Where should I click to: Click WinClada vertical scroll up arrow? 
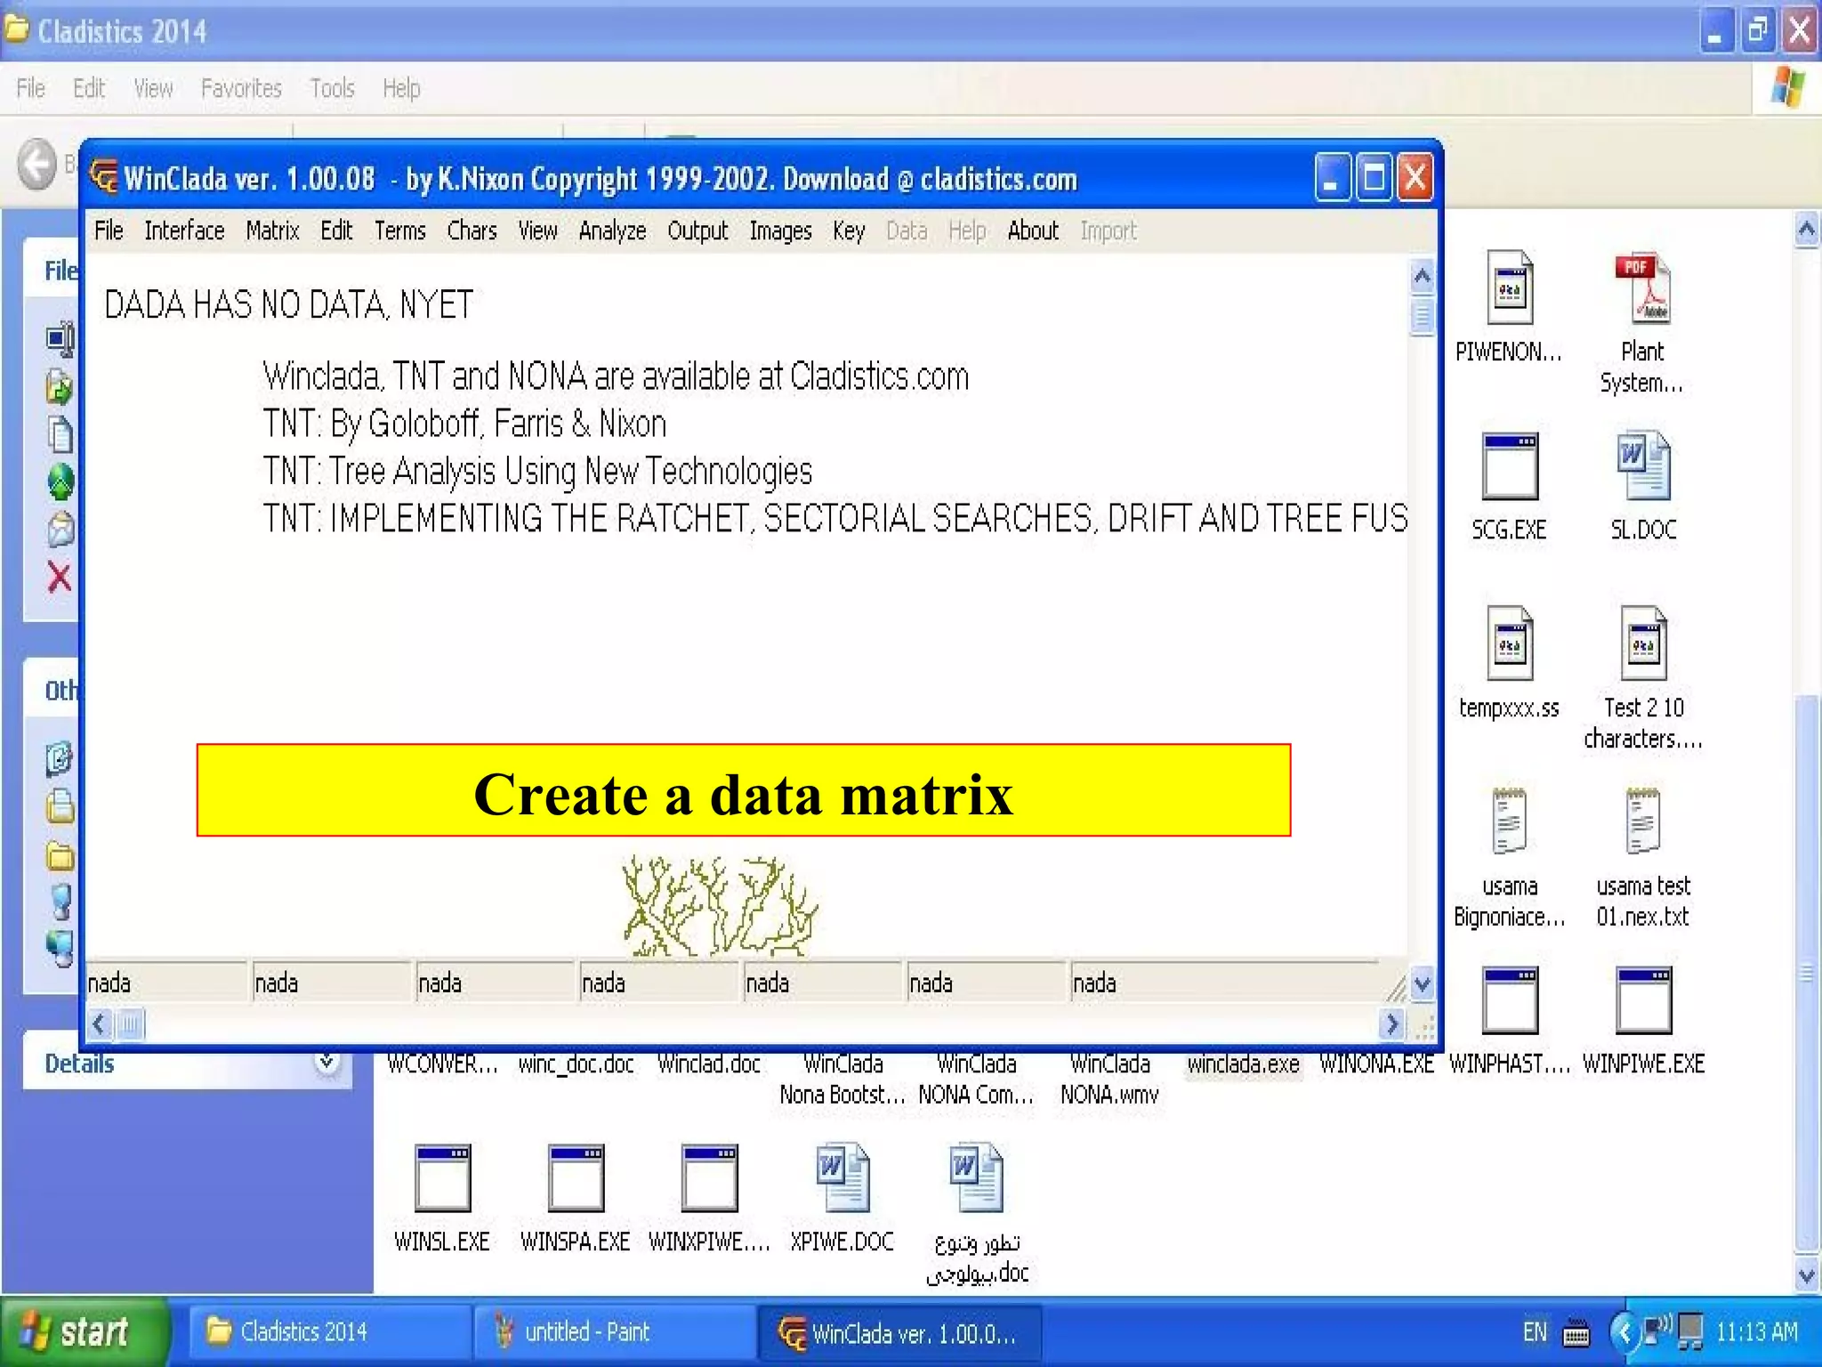coord(1422,277)
